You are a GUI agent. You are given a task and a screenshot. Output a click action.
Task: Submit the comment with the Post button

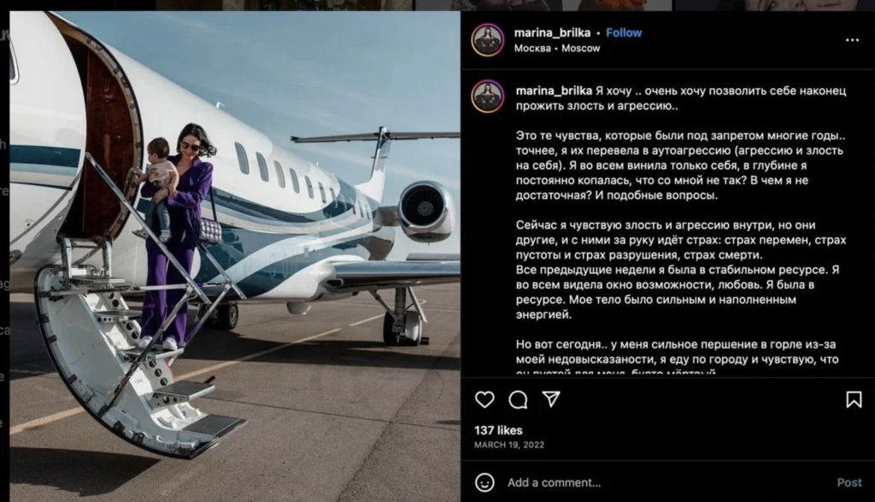849,482
